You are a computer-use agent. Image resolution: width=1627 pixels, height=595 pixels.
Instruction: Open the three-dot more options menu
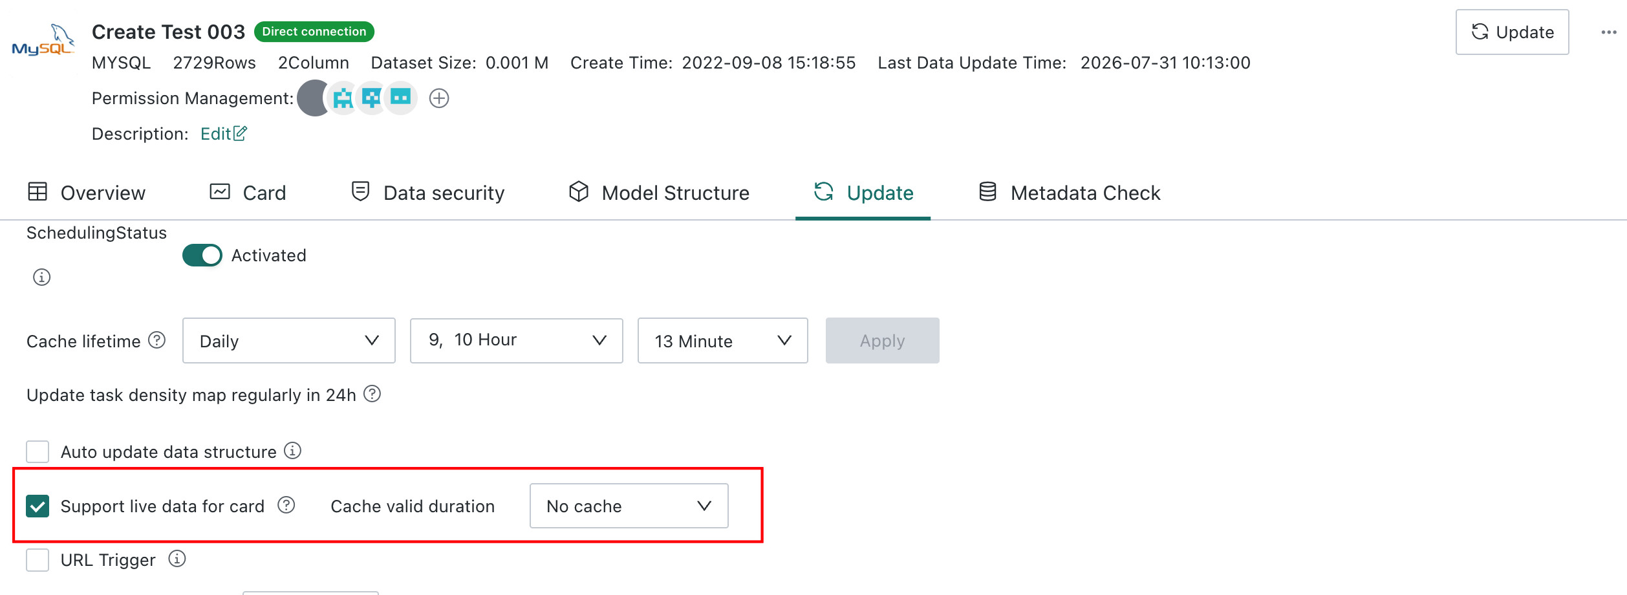[x=1609, y=32]
